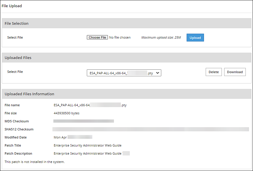253x171 pixels.
Task: Click the No file chosen text
Action: [x=120, y=37]
